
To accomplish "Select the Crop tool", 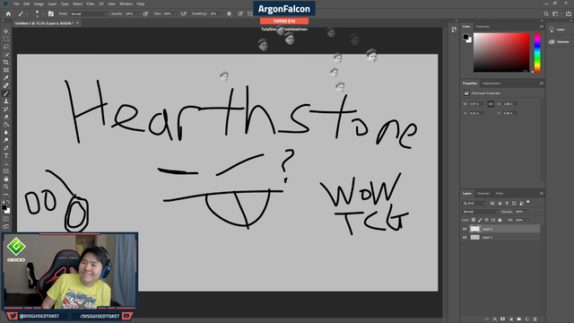I will click(x=6, y=62).
